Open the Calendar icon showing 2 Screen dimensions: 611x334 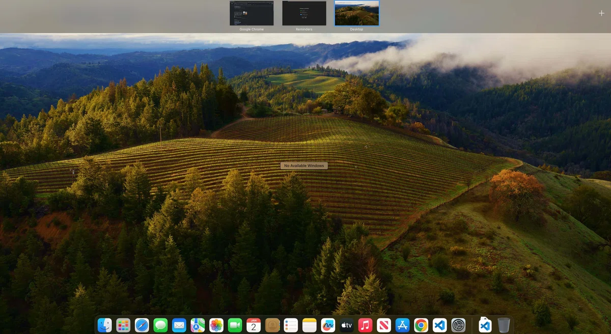tap(254, 325)
